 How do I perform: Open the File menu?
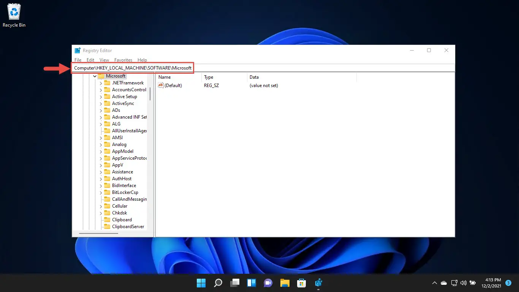(78, 60)
